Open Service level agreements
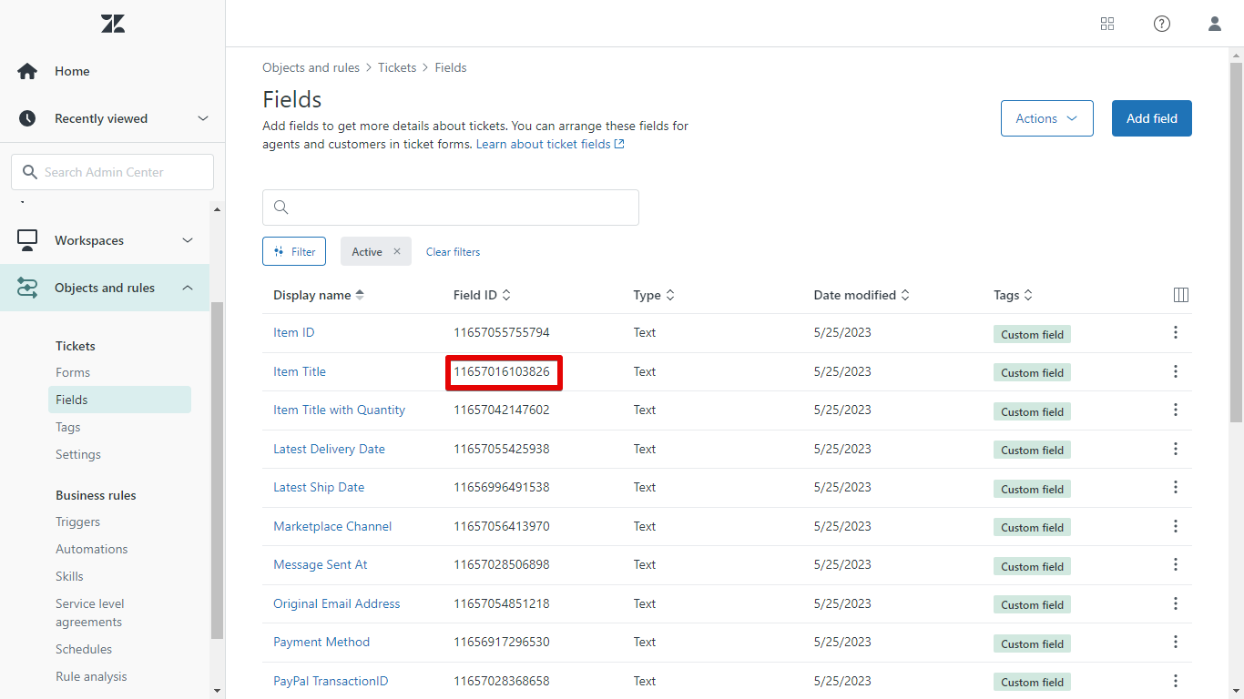 pos(90,613)
